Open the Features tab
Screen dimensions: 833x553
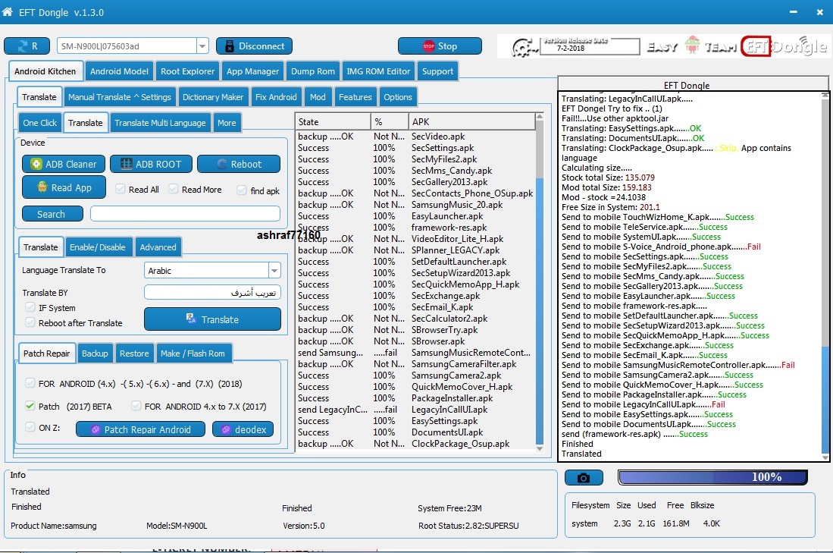tap(355, 97)
